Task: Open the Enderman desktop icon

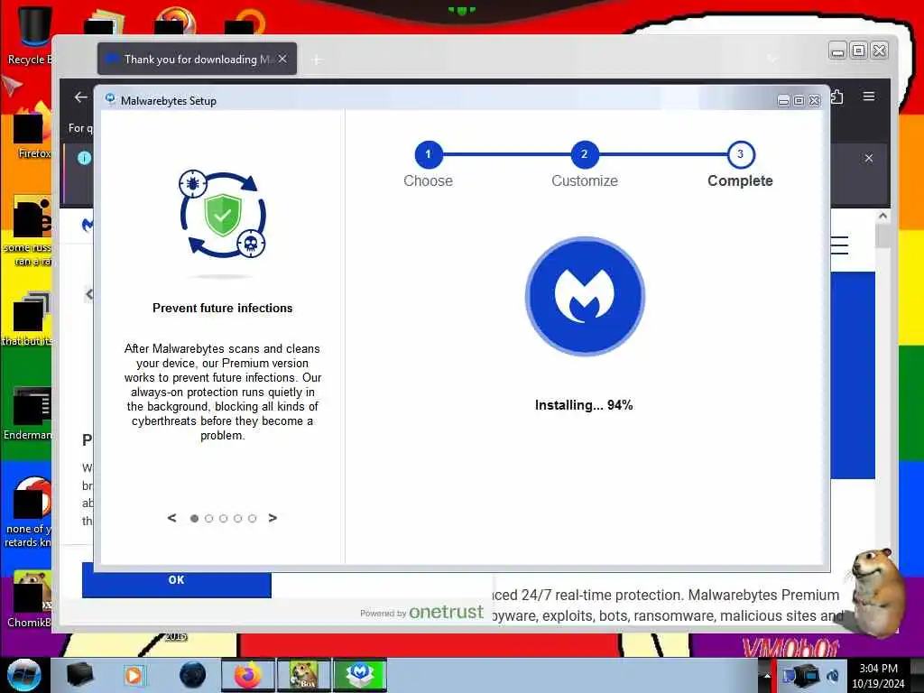Action: click(28, 413)
